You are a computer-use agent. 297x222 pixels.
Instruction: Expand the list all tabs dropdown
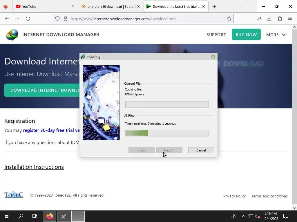click(x=239, y=6)
